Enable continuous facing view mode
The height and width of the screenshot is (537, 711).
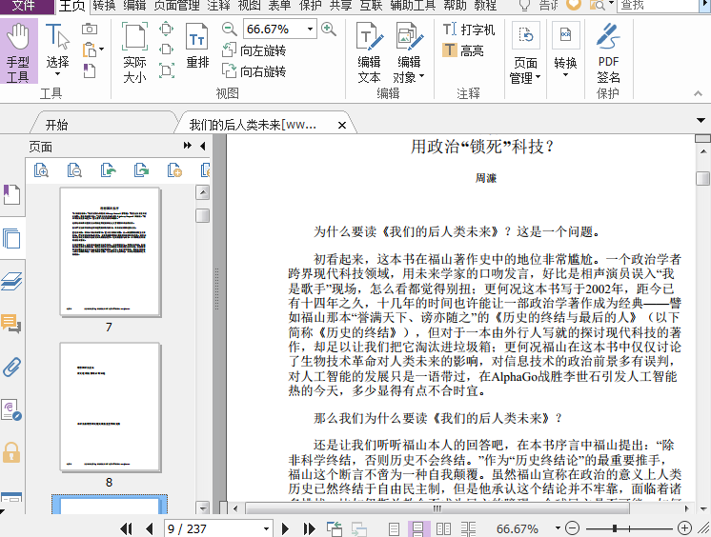pos(468,528)
